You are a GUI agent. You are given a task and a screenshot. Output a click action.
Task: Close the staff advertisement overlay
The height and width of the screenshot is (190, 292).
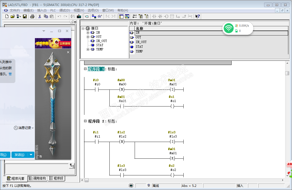point(68,52)
